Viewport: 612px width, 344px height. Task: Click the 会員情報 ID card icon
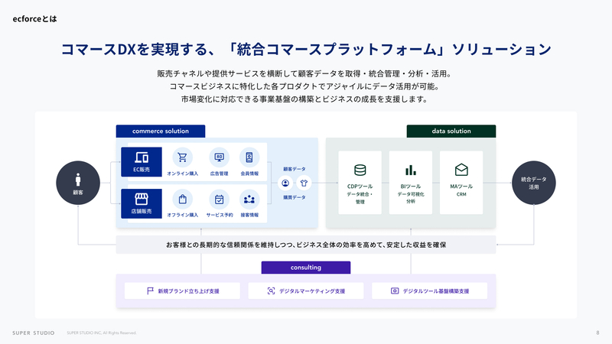pyautogui.click(x=249, y=157)
